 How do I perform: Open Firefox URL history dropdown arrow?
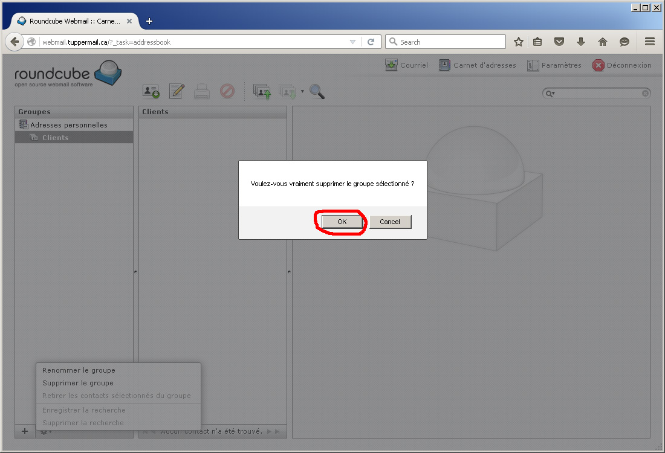pyautogui.click(x=353, y=42)
